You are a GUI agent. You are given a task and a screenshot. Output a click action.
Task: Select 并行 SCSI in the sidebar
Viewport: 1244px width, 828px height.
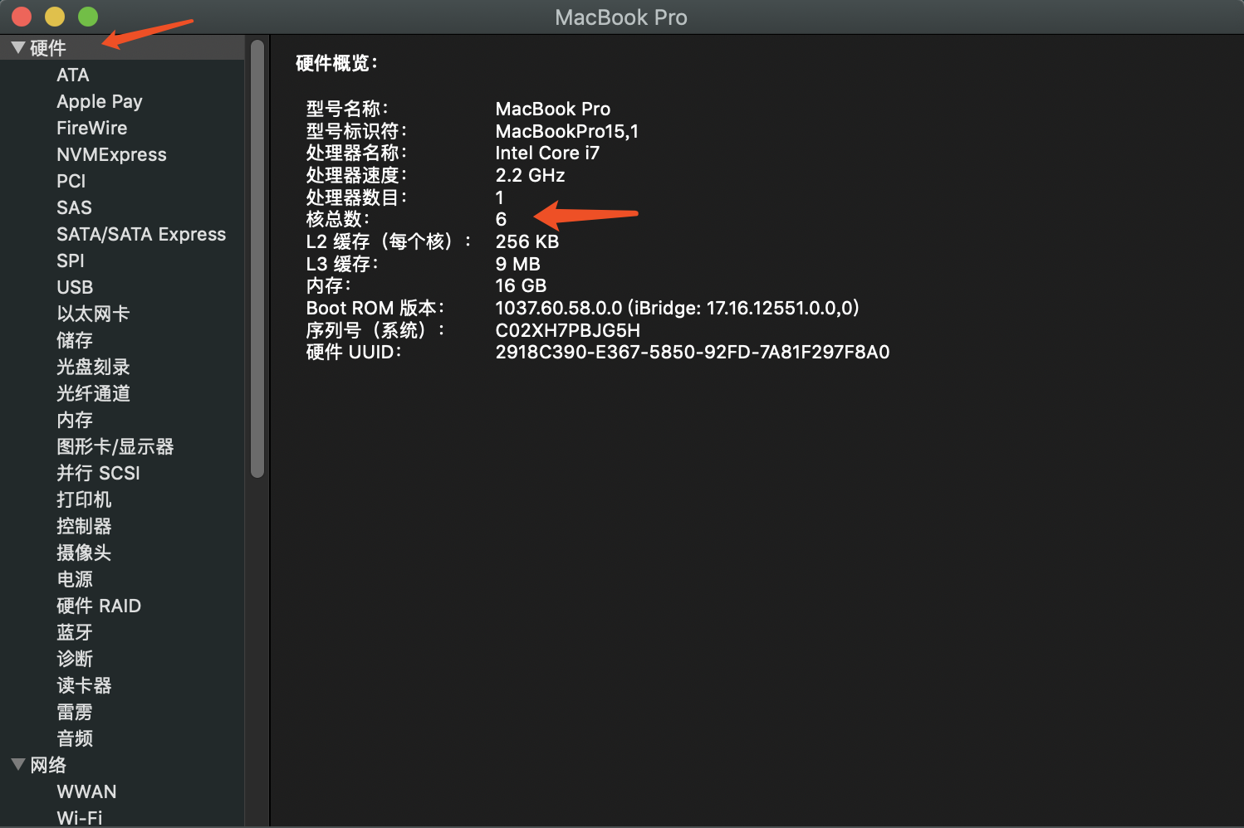tap(98, 473)
